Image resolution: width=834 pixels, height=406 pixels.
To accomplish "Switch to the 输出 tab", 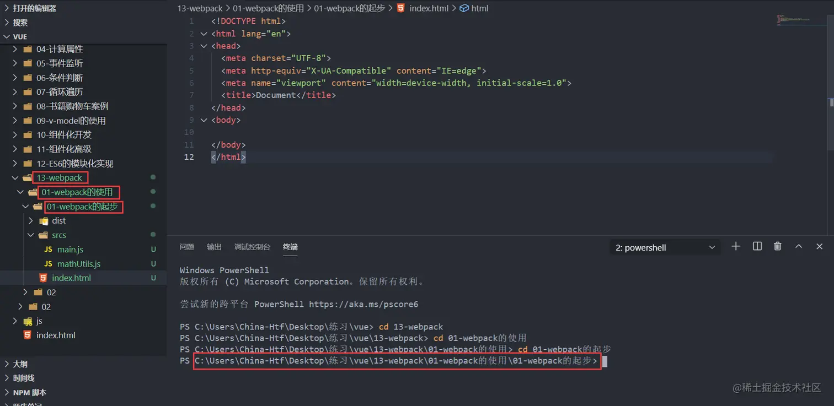I will [214, 247].
